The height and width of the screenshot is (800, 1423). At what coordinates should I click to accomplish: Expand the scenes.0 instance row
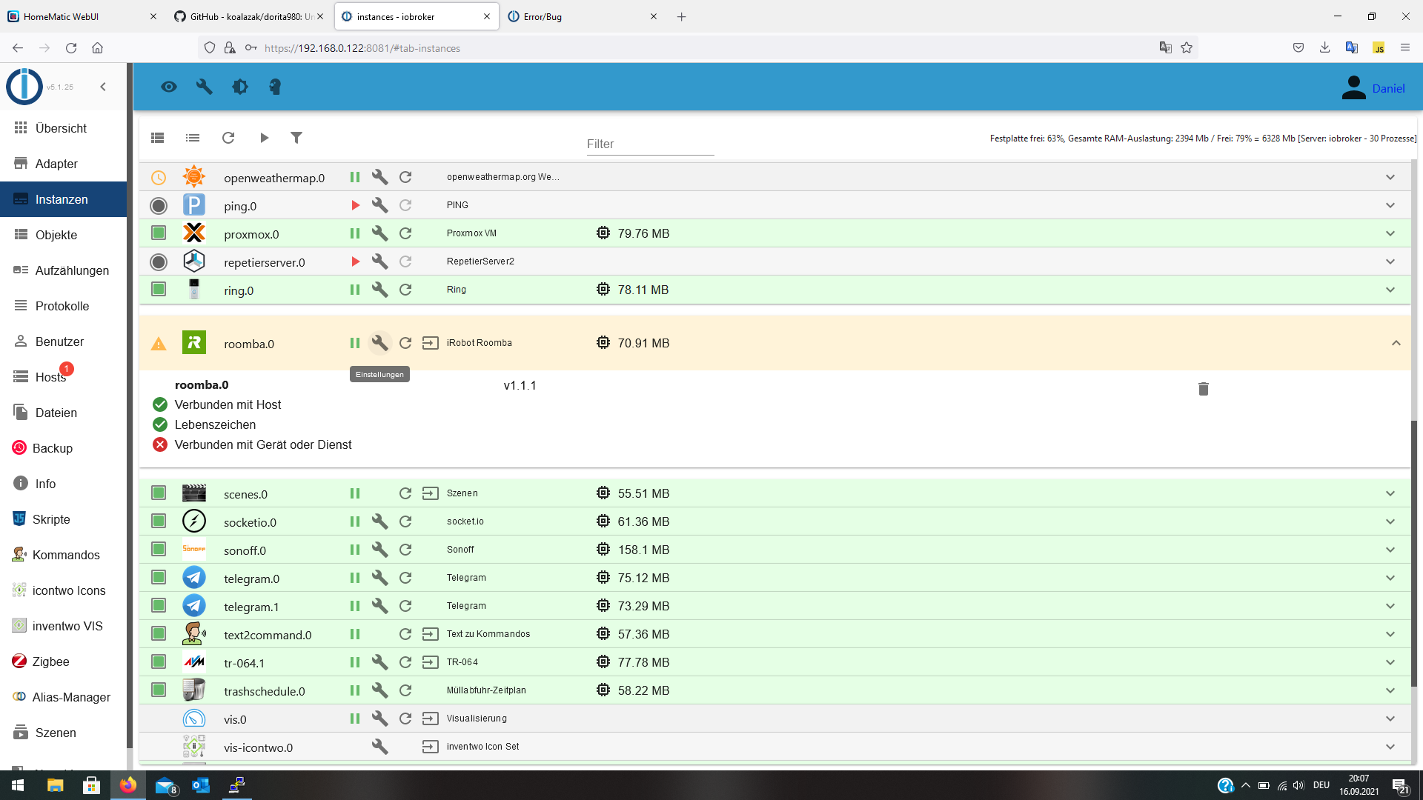(x=1390, y=493)
